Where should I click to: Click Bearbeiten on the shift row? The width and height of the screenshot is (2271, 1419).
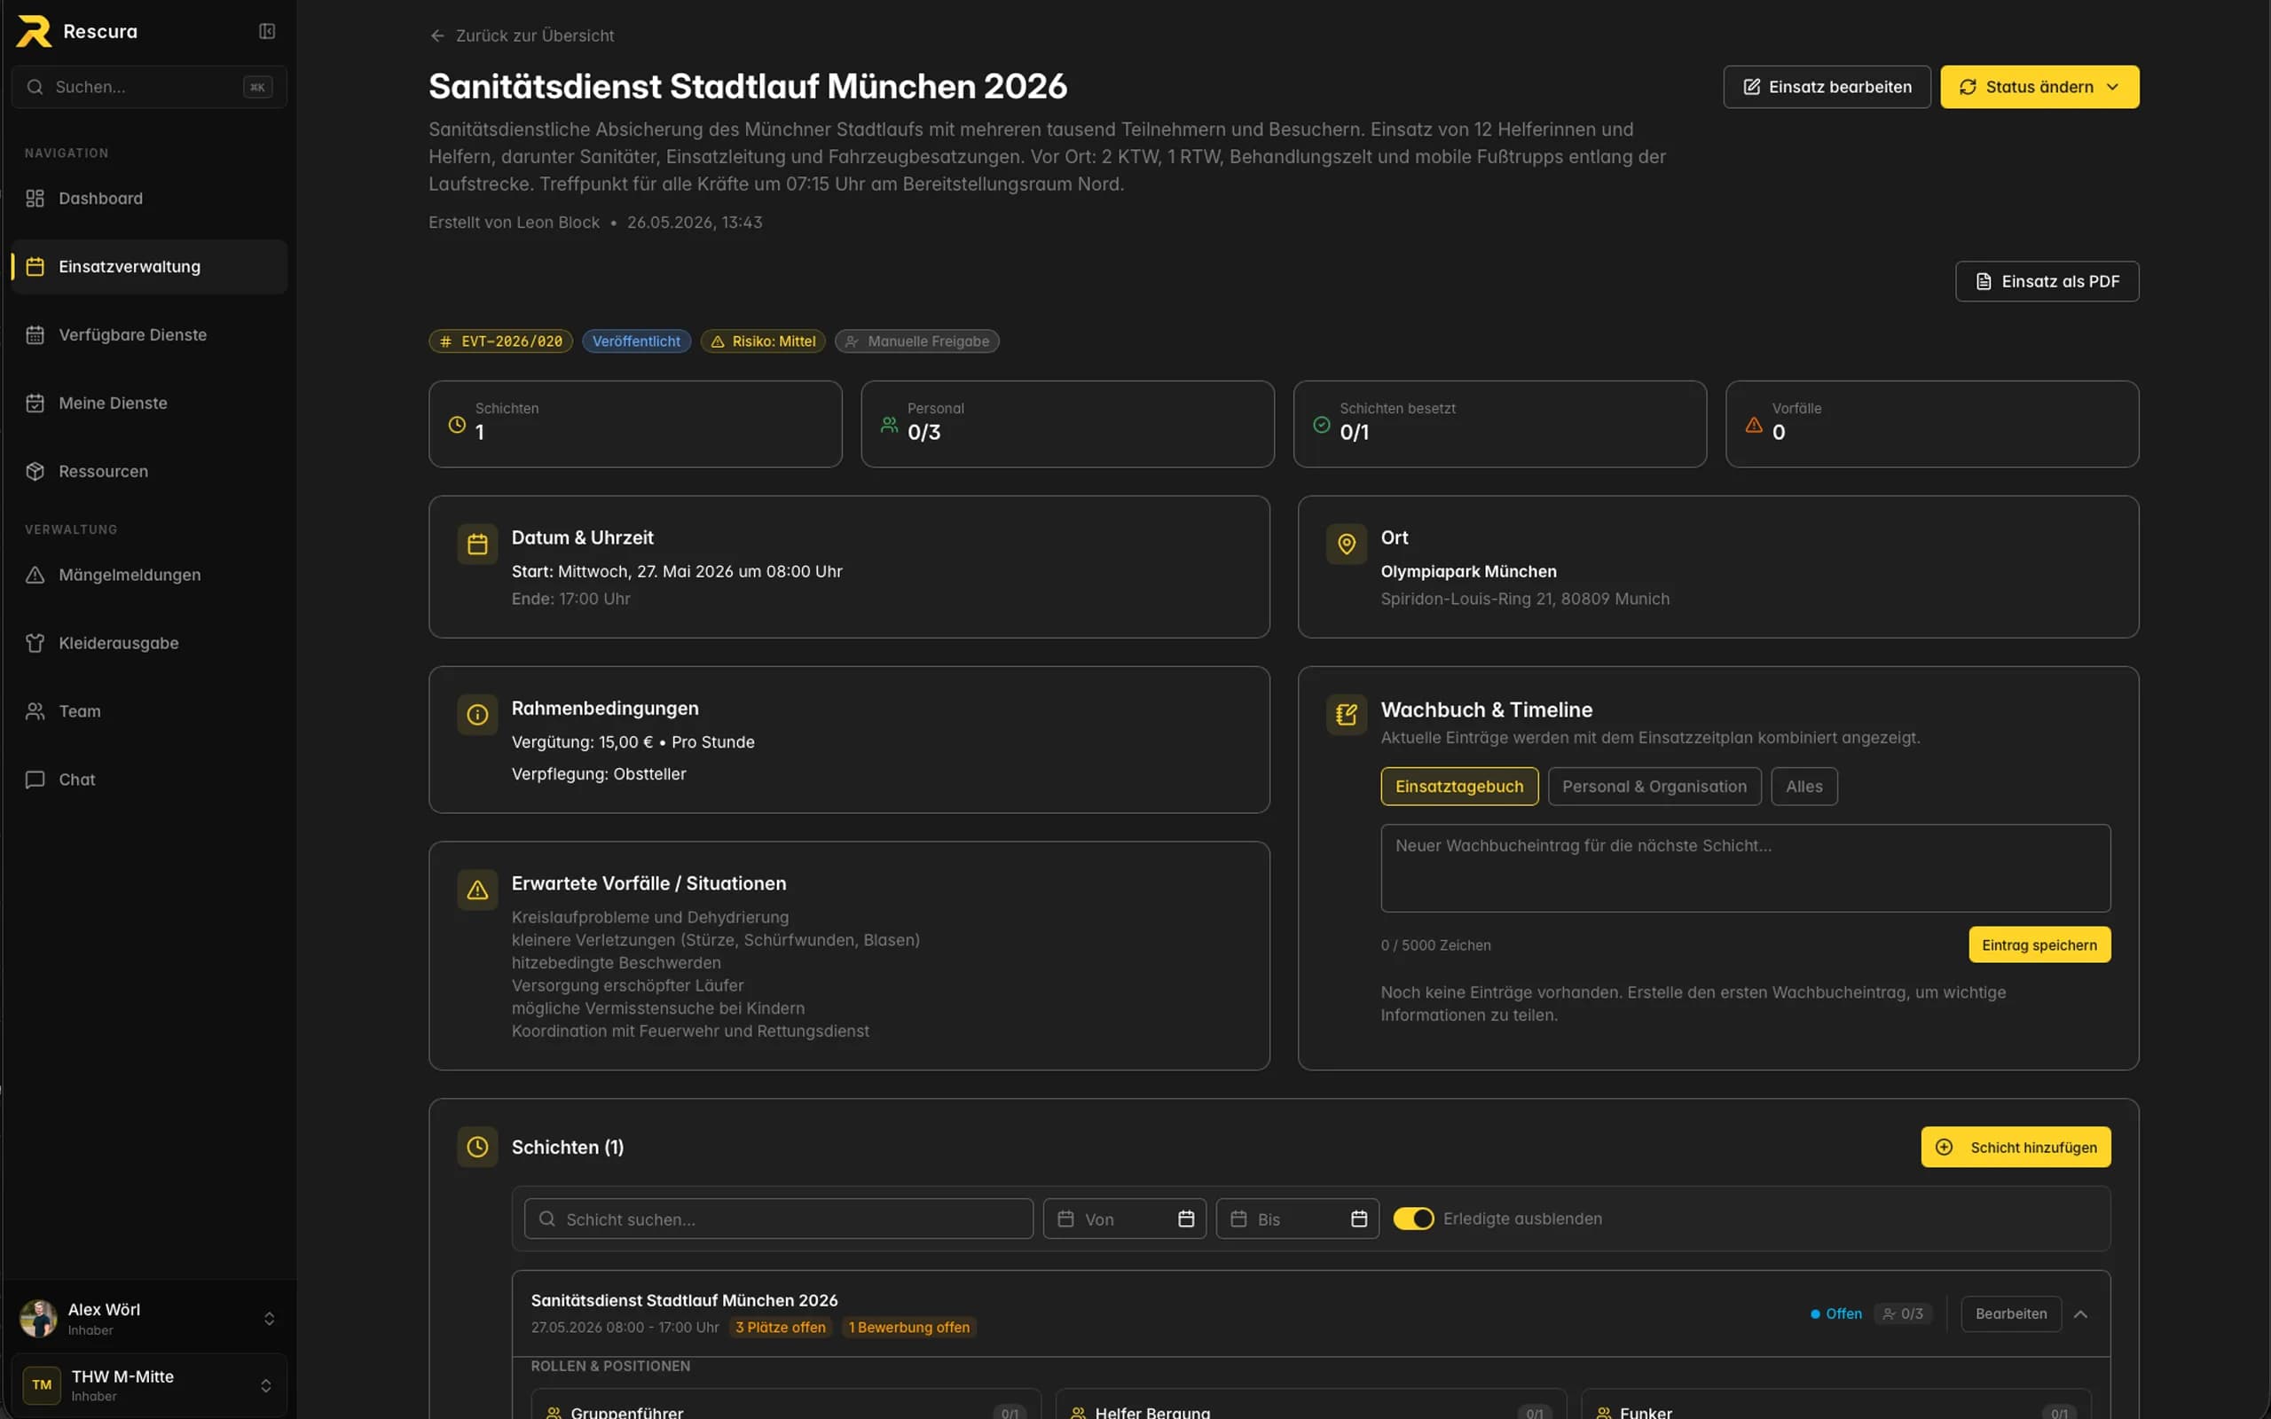[x=2010, y=1313]
